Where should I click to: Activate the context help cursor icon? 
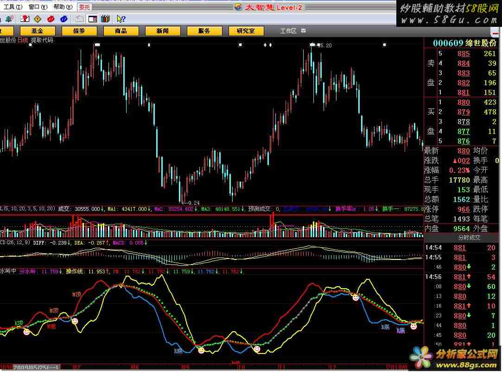point(121,19)
